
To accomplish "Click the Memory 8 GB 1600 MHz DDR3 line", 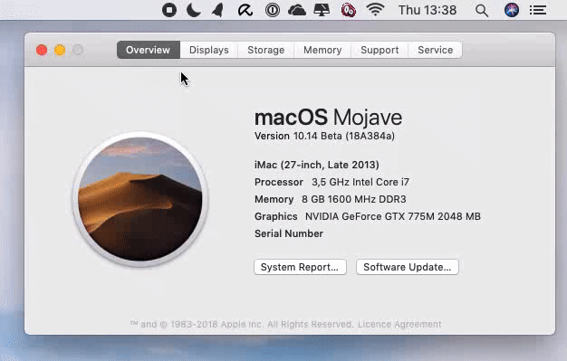I will tap(331, 199).
